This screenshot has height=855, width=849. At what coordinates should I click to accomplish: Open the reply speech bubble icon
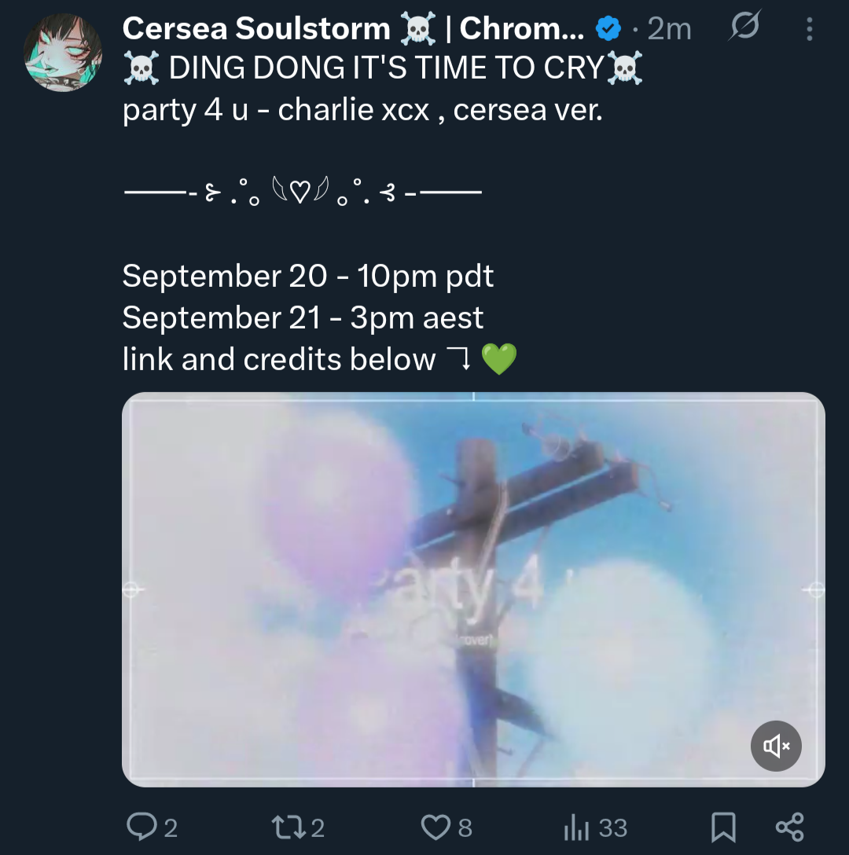pos(141,826)
